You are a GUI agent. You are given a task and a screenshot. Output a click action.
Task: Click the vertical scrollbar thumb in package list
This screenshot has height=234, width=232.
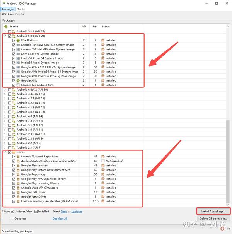(228, 161)
